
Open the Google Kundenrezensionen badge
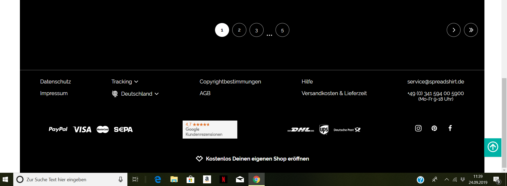[210, 130]
